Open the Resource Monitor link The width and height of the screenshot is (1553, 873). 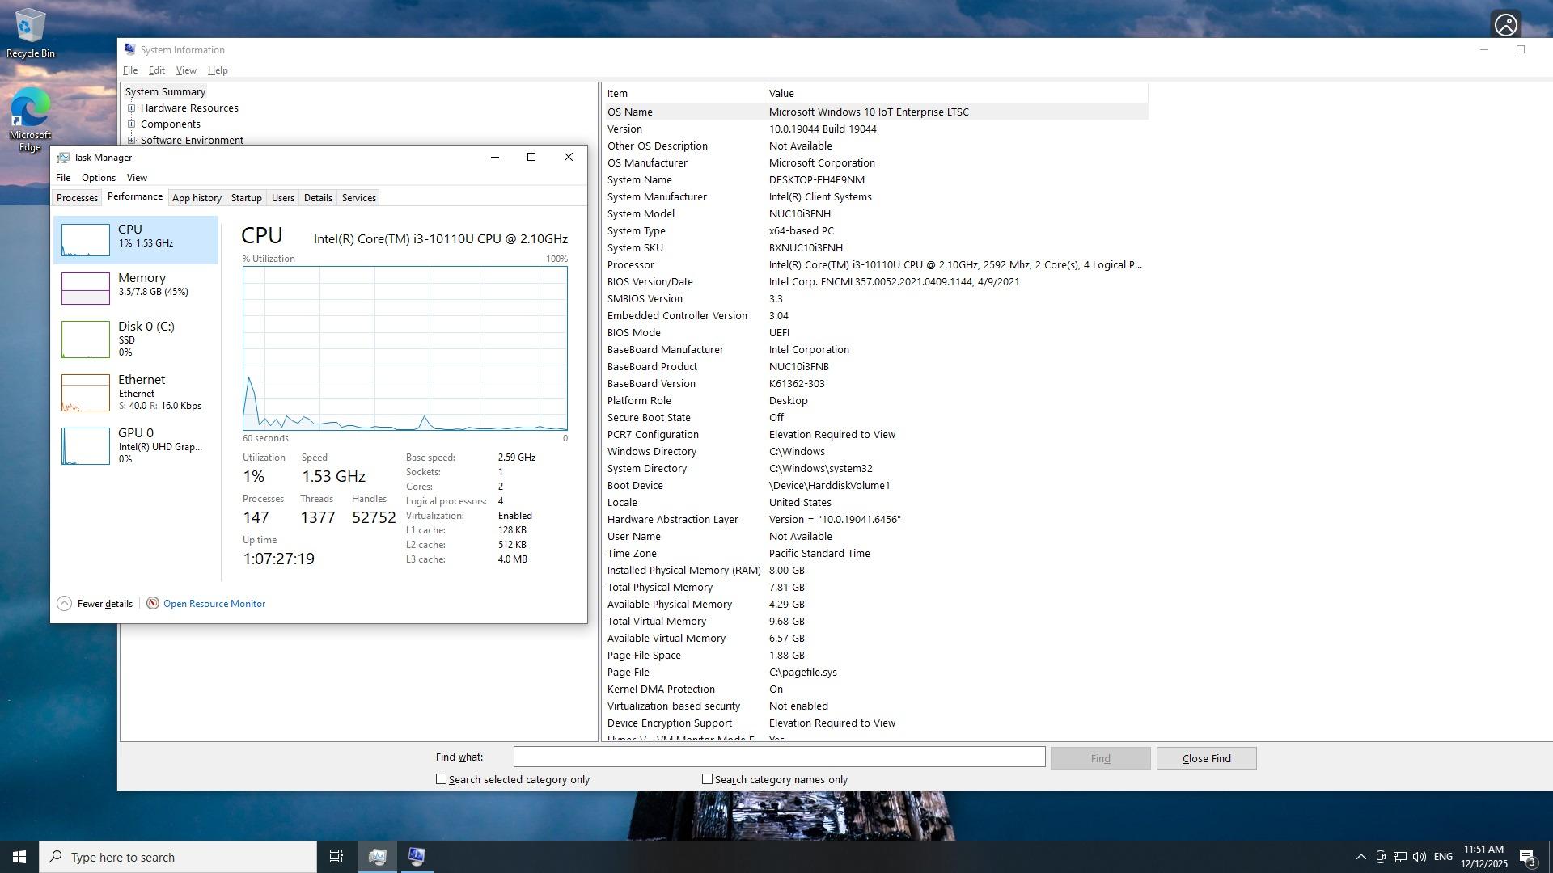click(214, 604)
